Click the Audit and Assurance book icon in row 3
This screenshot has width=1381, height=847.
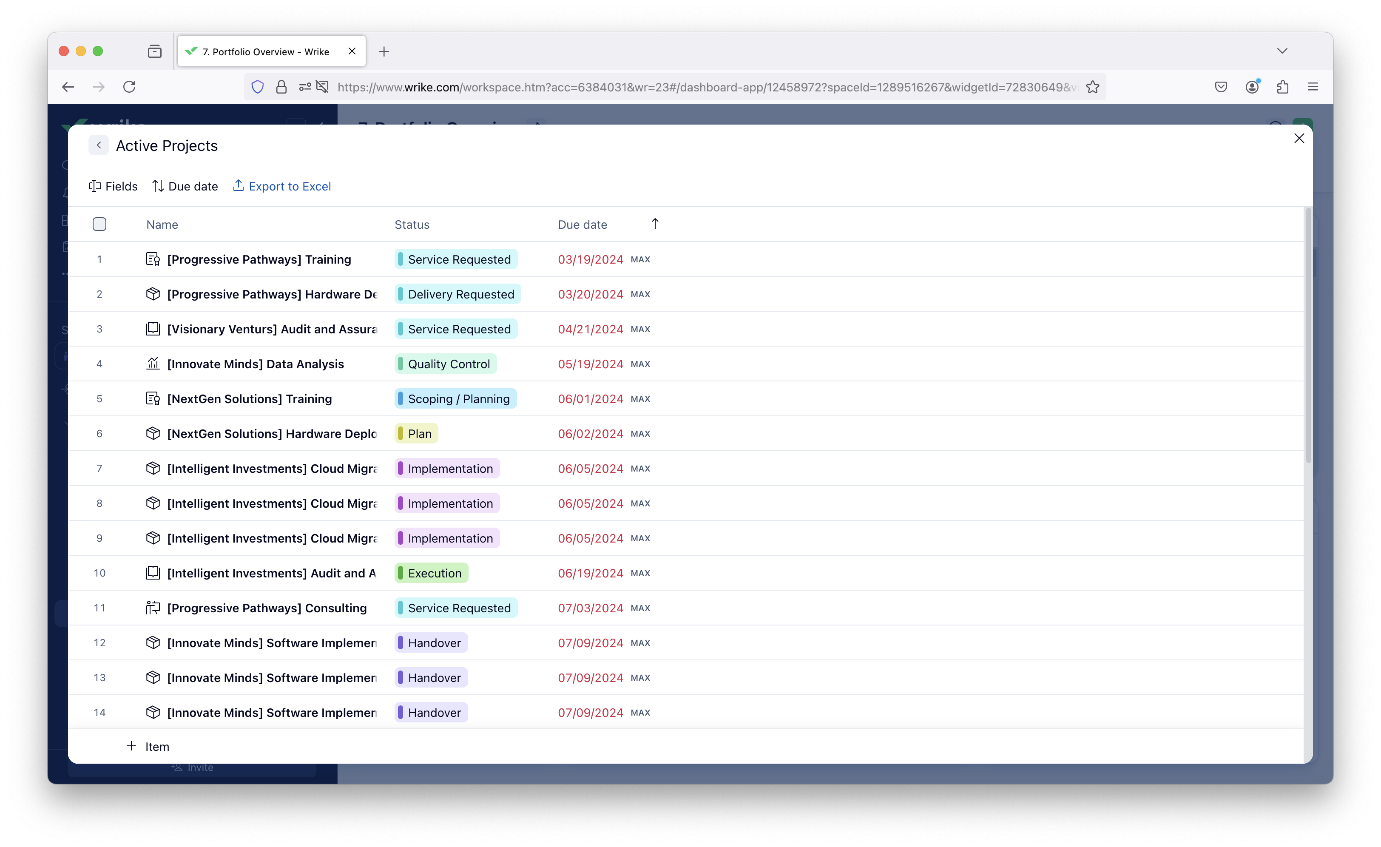153,329
